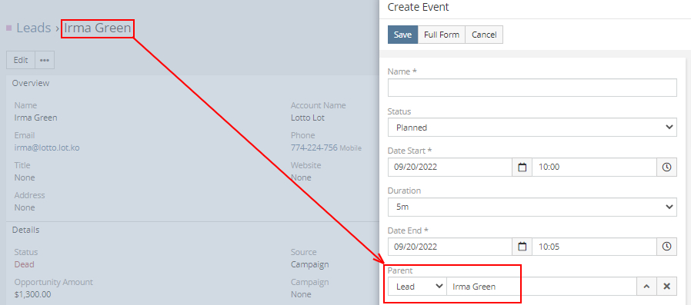
Task: Click the Source value Campaign
Action: coord(310,264)
